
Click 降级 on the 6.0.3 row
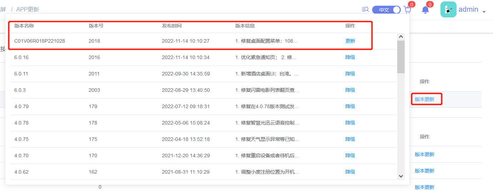tap(350, 90)
